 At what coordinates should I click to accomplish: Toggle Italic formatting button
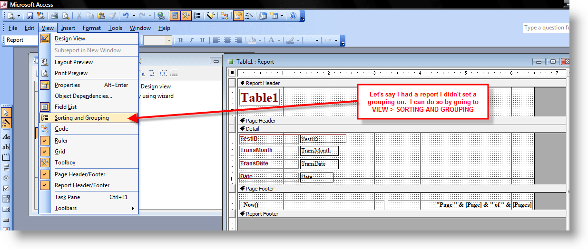click(192, 40)
